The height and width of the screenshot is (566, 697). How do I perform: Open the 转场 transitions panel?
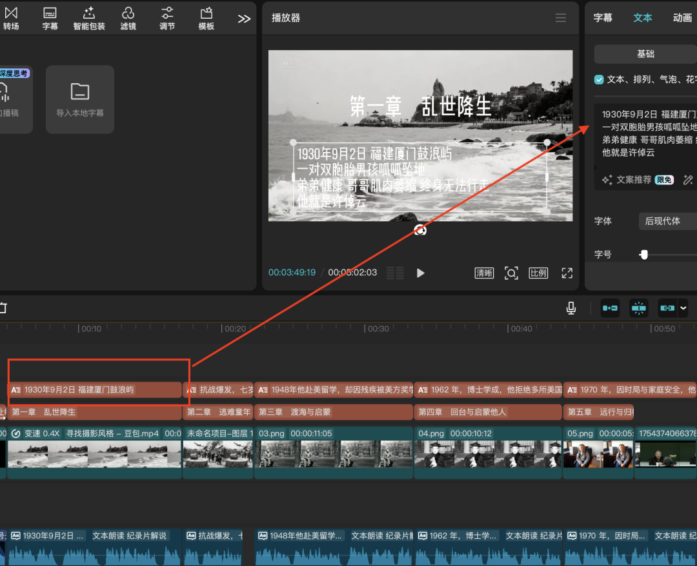(x=11, y=18)
